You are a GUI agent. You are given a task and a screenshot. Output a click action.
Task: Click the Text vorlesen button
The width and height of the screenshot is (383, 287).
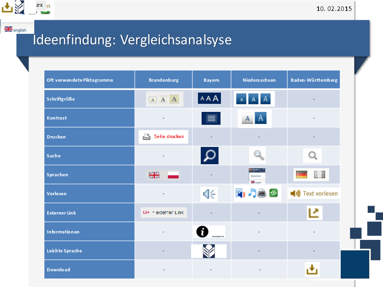pos(314,194)
